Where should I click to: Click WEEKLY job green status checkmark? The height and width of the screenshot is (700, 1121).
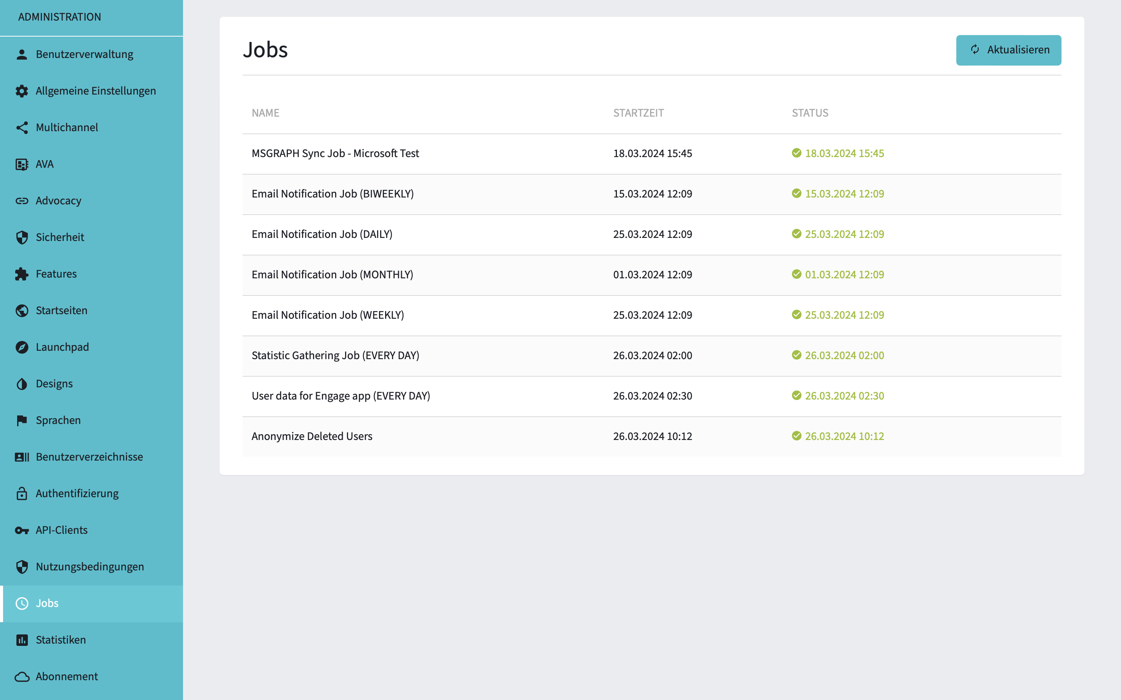click(x=797, y=315)
